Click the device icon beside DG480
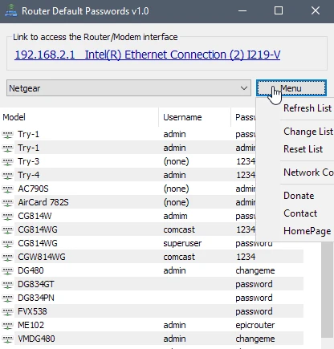The width and height of the screenshot is (334, 349). [x=7, y=270]
